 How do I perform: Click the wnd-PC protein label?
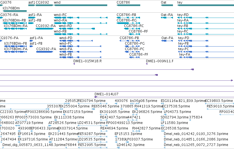[x=66, y=44]
